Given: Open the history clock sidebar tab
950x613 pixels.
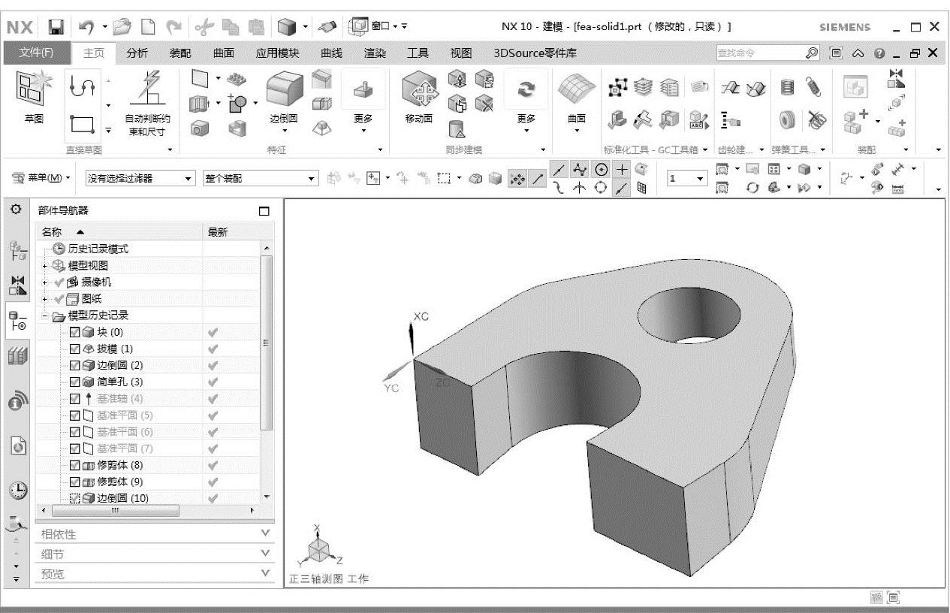Looking at the screenshot, I should click(x=15, y=488).
